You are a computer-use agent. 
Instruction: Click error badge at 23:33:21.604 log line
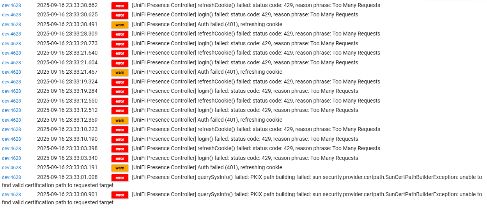tap(120, 63)
